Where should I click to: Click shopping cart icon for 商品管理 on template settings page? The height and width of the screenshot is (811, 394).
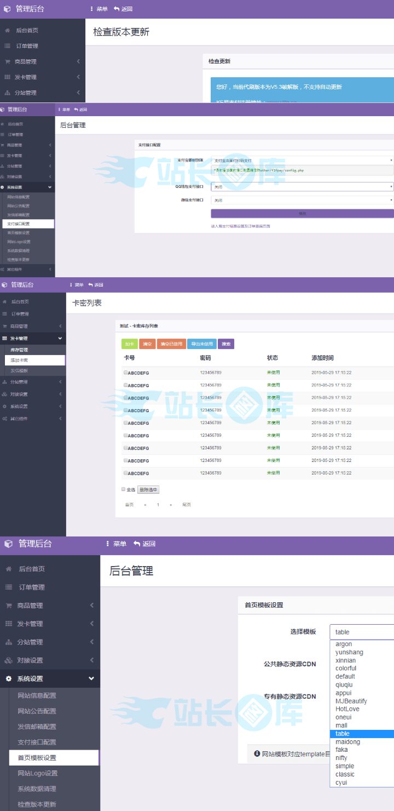(9, 606)
